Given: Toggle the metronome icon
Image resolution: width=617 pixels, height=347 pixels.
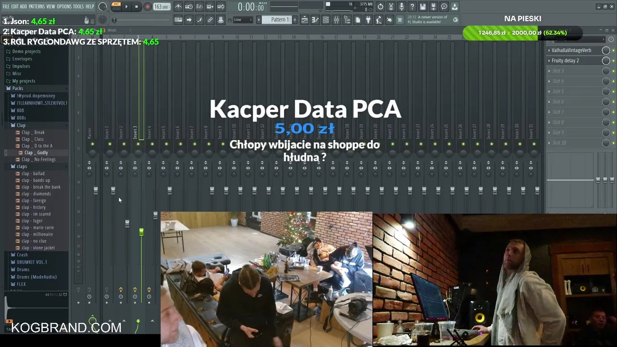Looking at the screenshot, I should click(x=178, y=7).
